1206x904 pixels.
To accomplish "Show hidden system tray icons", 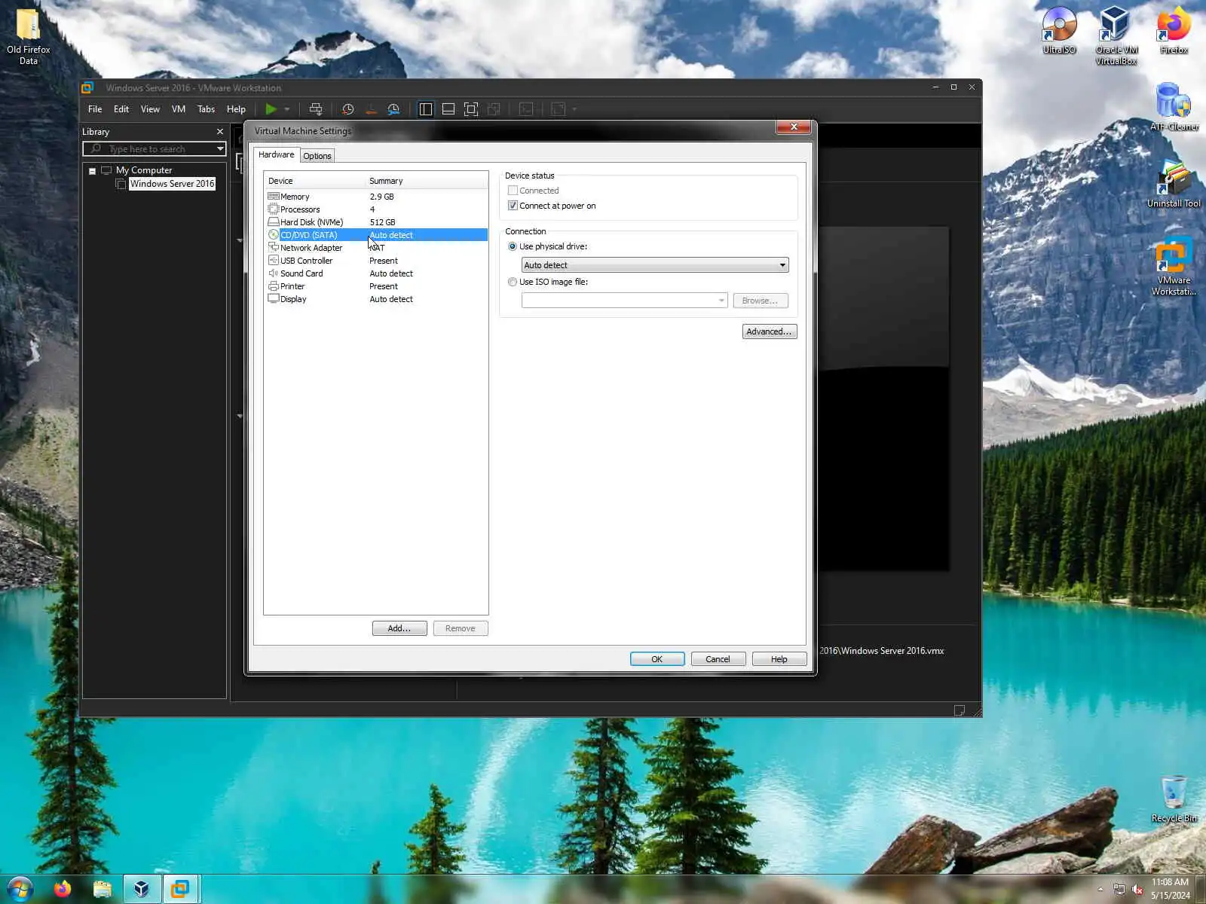I will [1100, 890].
